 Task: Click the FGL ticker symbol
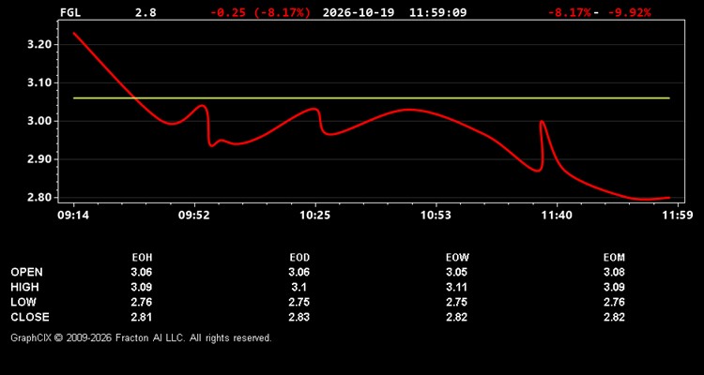(70, 12)
